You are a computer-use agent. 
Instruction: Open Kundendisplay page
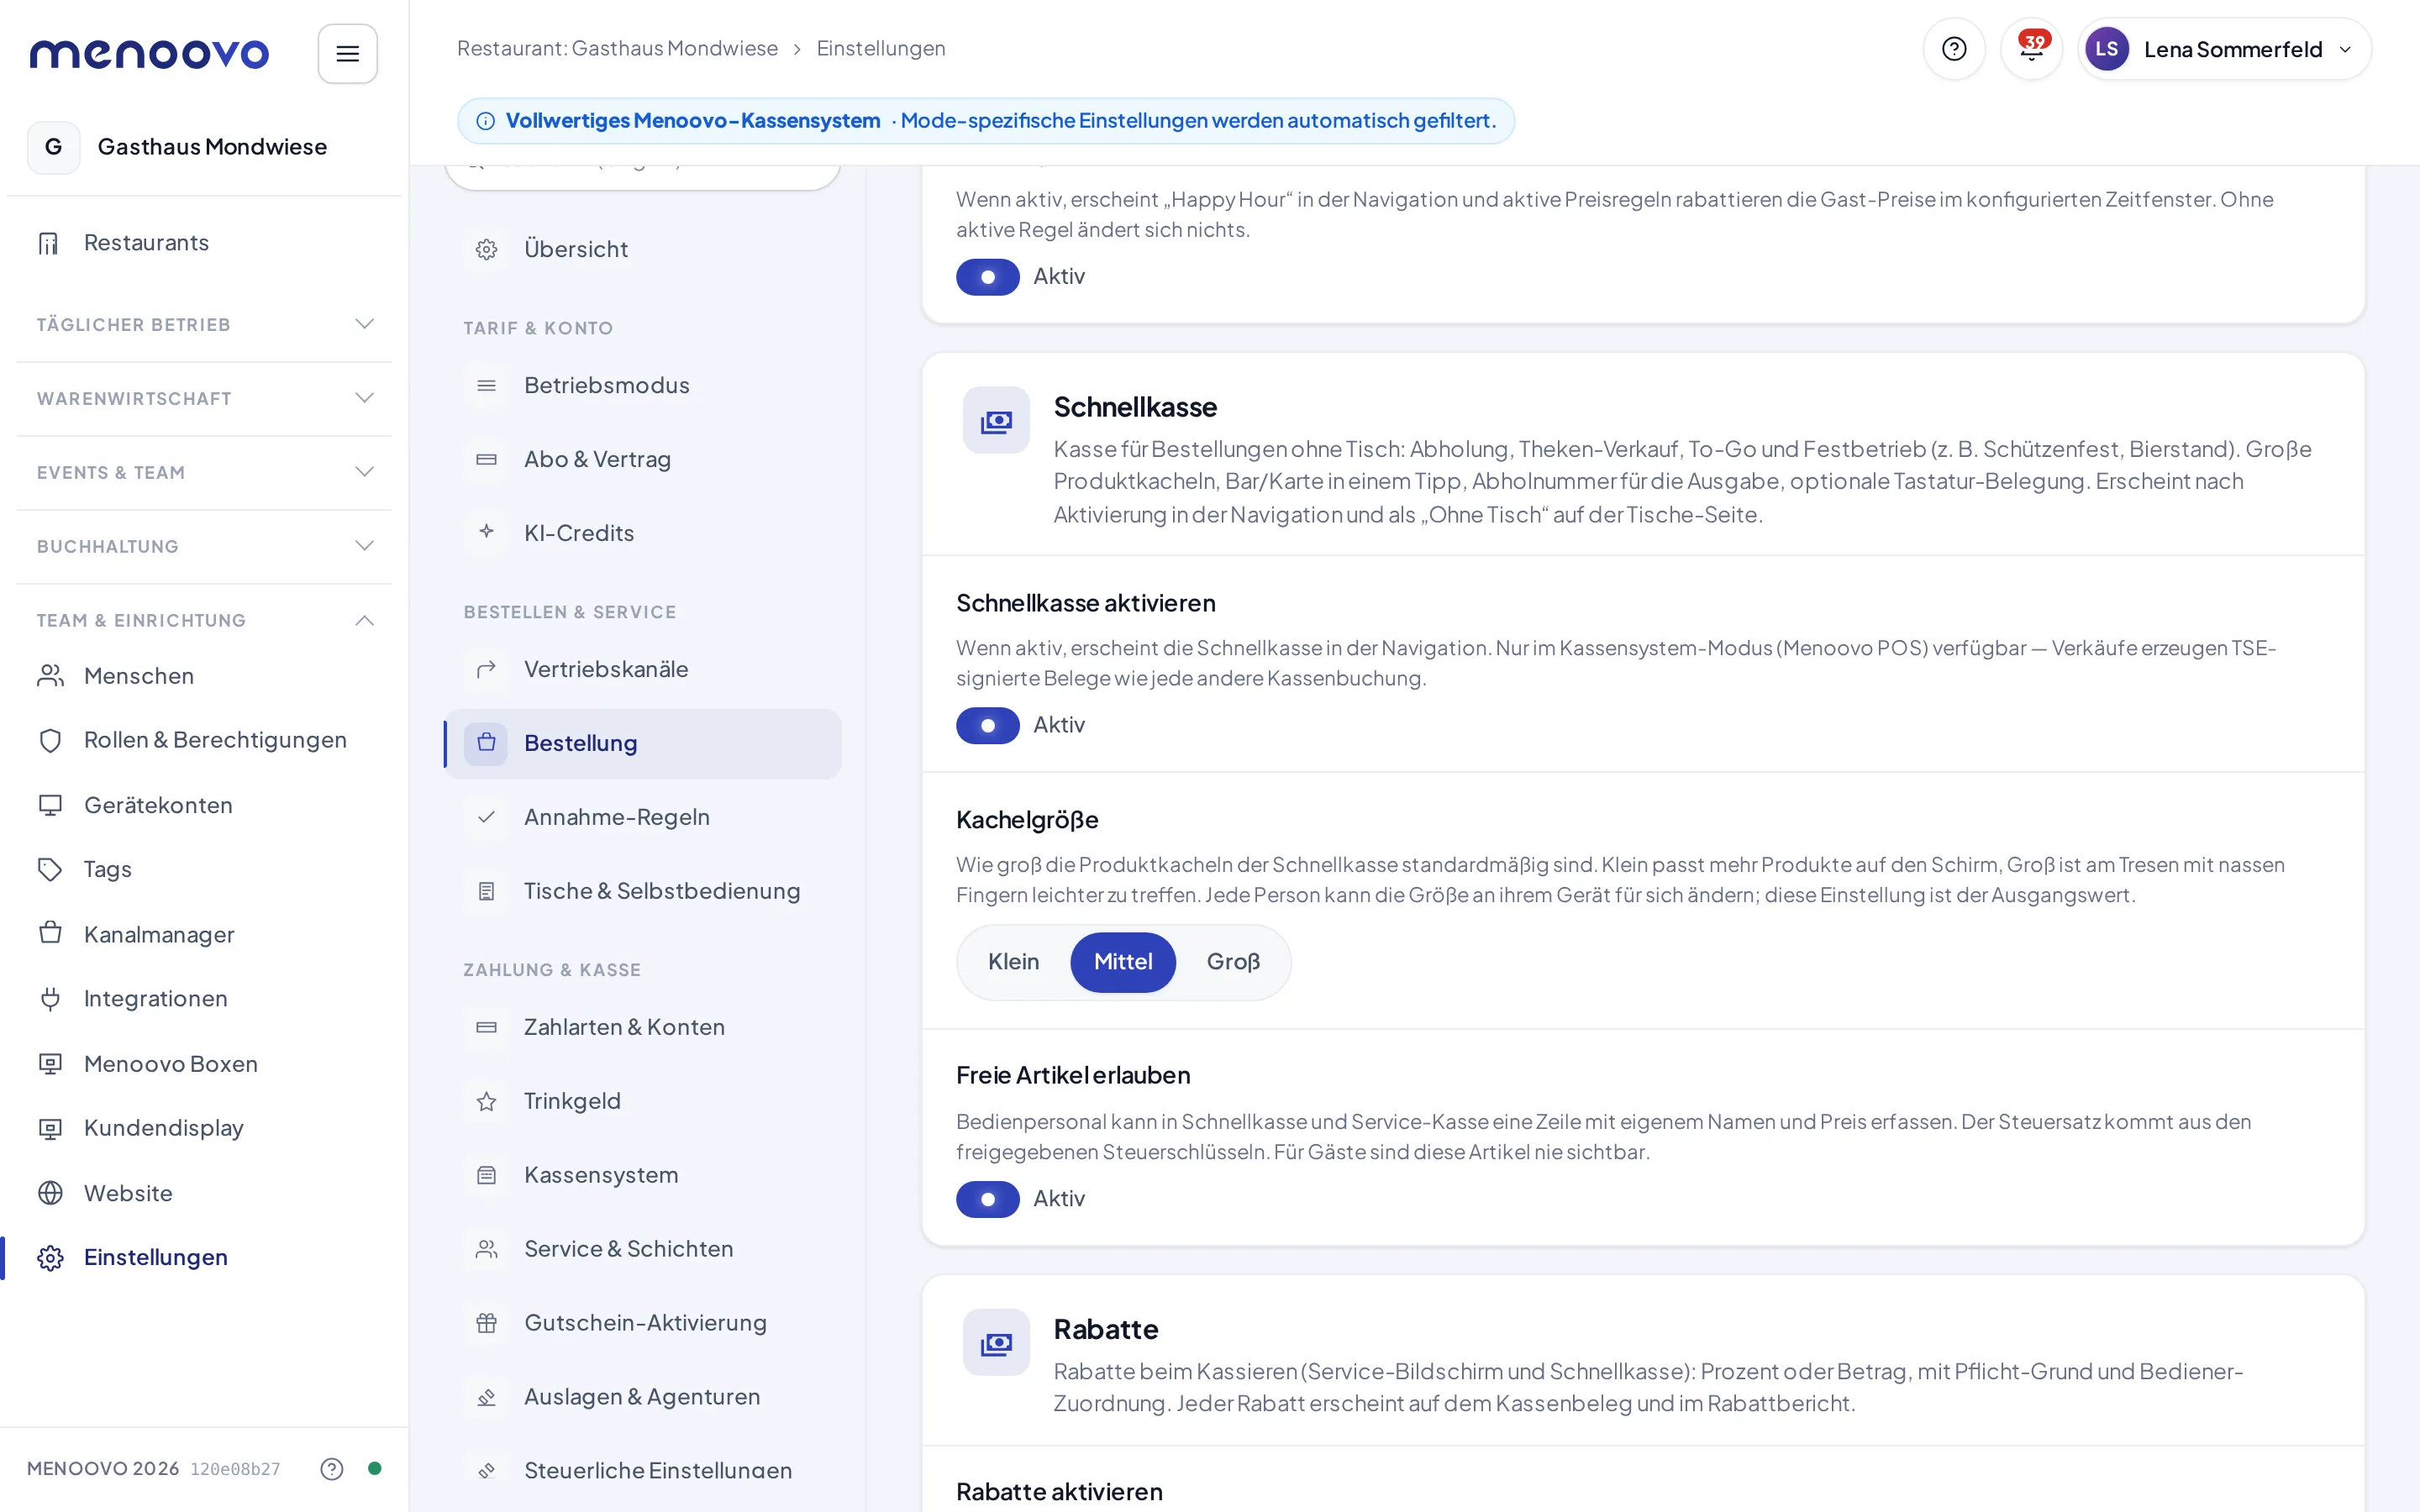(204, 1128)
